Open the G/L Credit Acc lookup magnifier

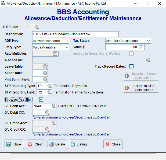[x=54, y=123]
